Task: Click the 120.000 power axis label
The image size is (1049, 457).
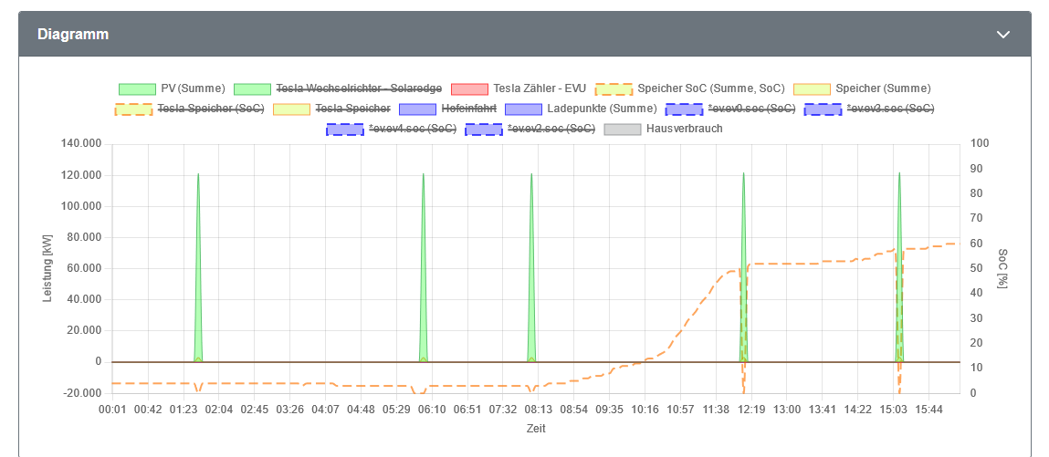Action: [x=82, y=175]
